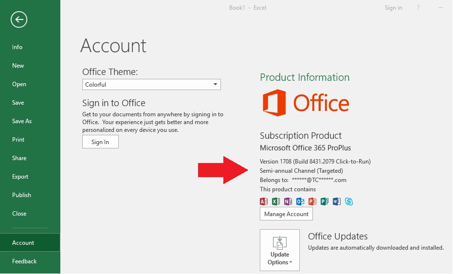Viewport: 455px width, 274px height.
Task: Click the Word app icon
Action: tap(337, 201)
